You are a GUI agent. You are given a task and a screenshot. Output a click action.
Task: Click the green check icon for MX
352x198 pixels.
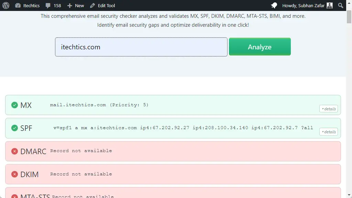pyautogui.click(x=14, y=105)
